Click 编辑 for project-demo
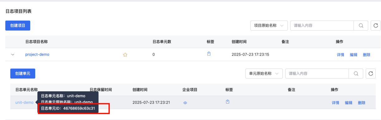Screen dimensions: 381x120 pyautogui.click(x=354, y=55)
